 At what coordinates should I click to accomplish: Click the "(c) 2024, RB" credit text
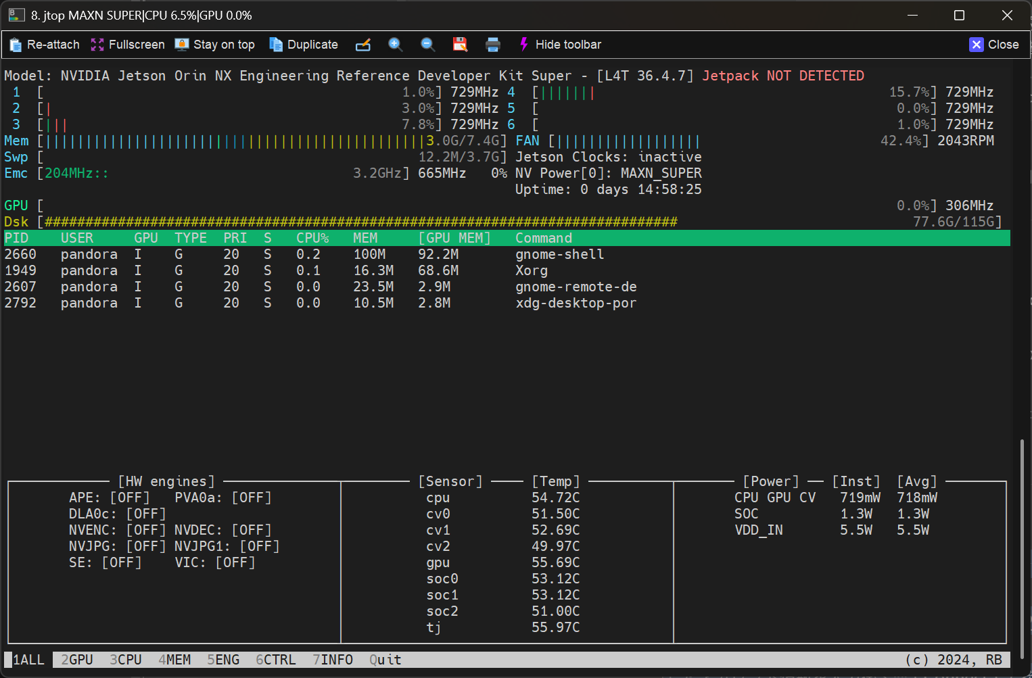pyautogui.click(x=954, y=660)
